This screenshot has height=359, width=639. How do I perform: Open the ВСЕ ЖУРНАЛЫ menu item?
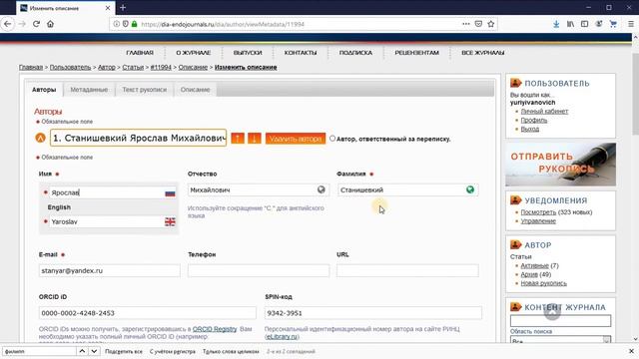pos(483,53)
